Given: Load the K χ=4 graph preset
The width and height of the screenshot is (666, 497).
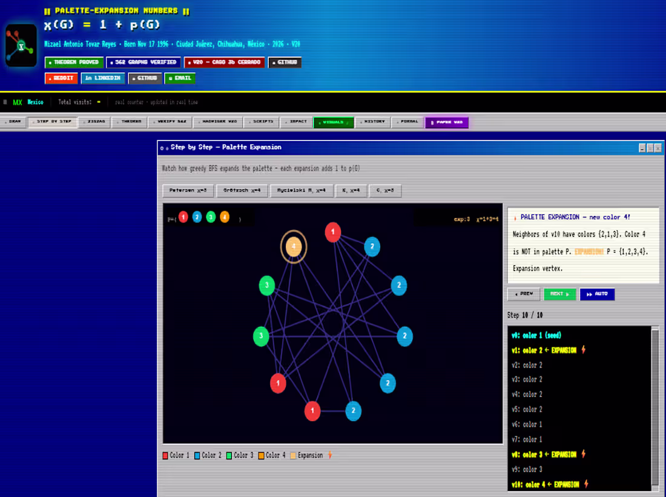Looking at the screenshot, I should [x=351, y=190].
